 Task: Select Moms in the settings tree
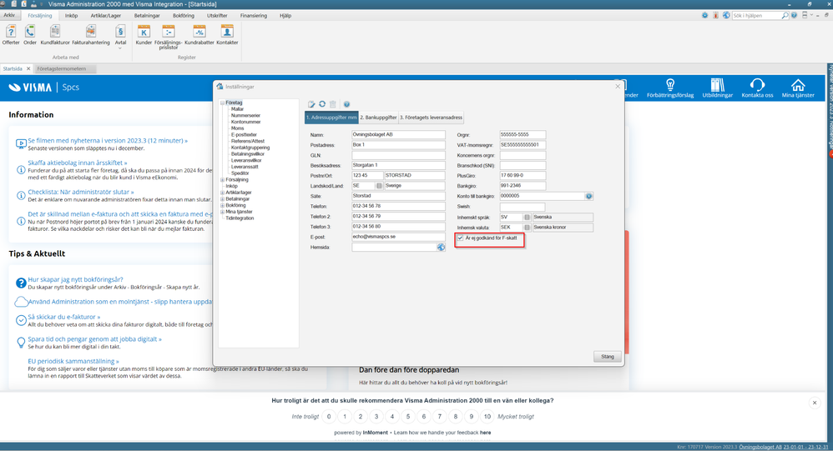(238, 128)
